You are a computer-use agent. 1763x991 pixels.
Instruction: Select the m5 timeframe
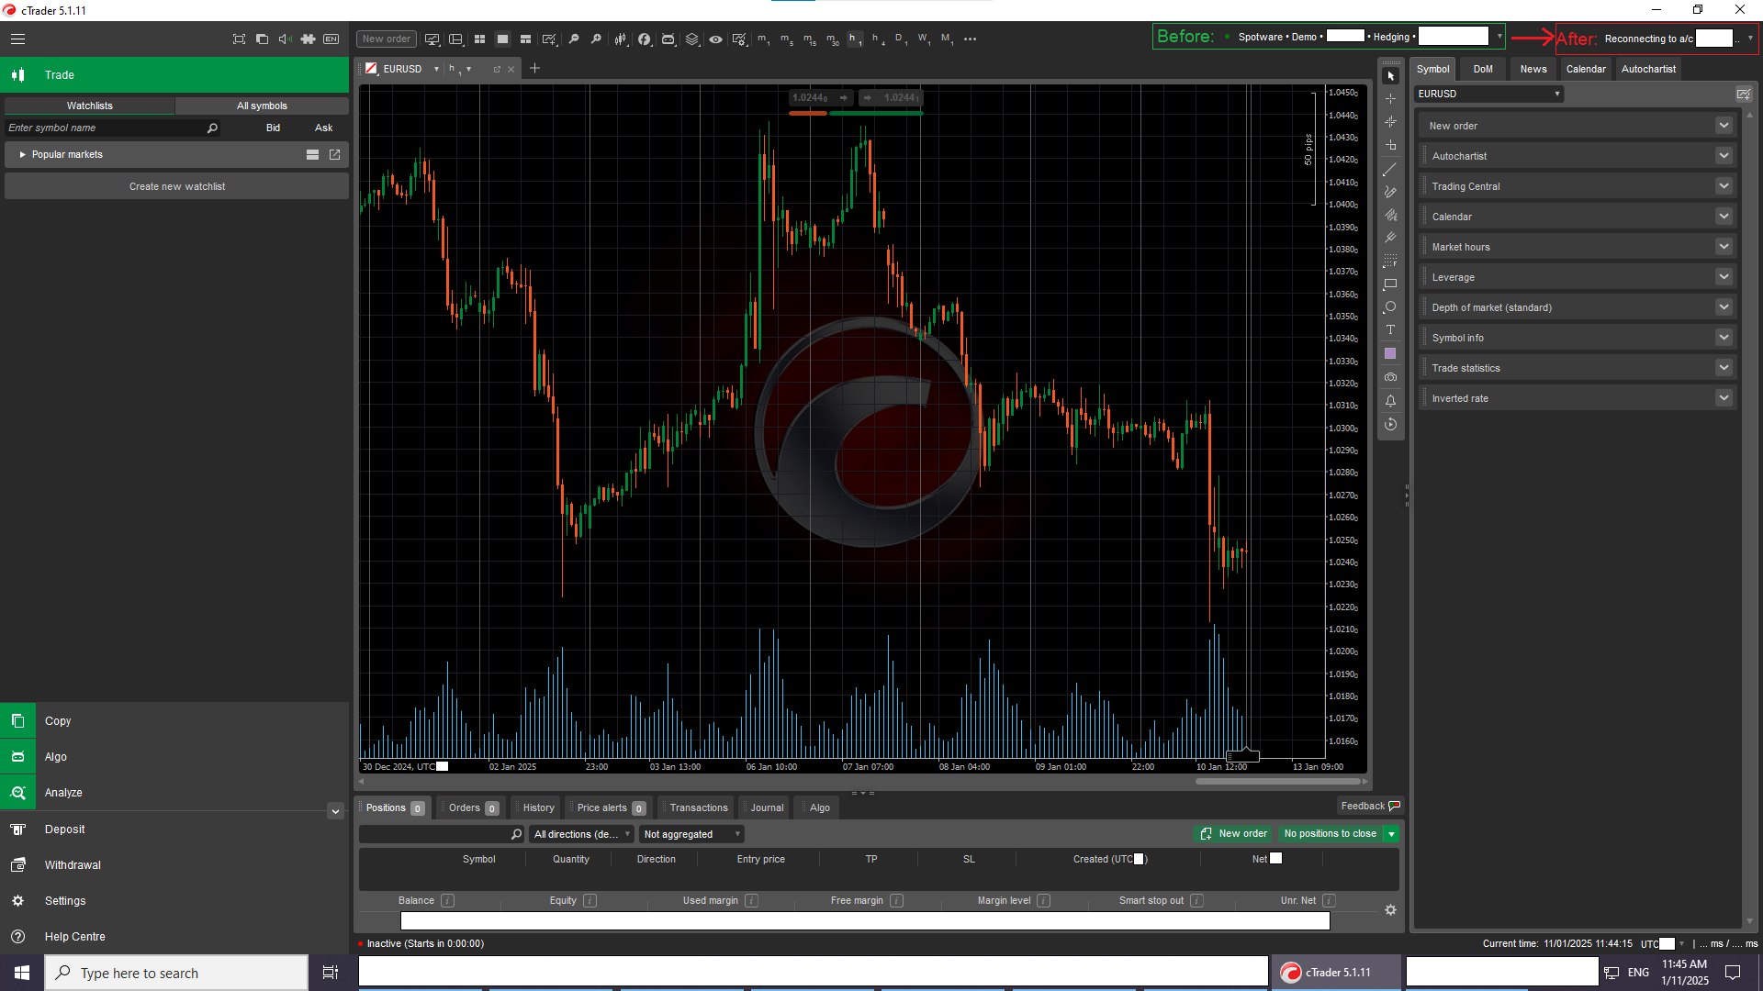click(x=787, y=39)
